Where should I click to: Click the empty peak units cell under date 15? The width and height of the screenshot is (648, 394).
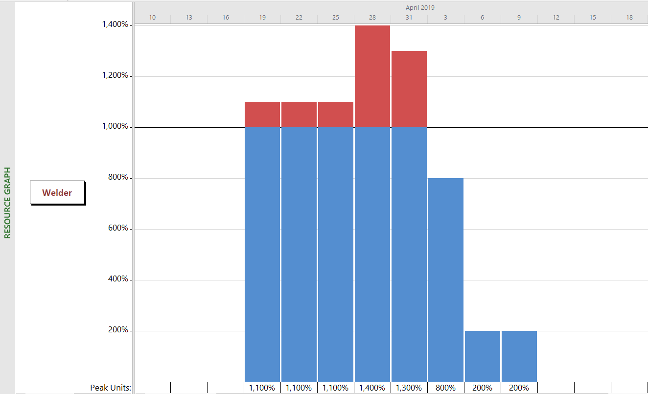[592, 388]
